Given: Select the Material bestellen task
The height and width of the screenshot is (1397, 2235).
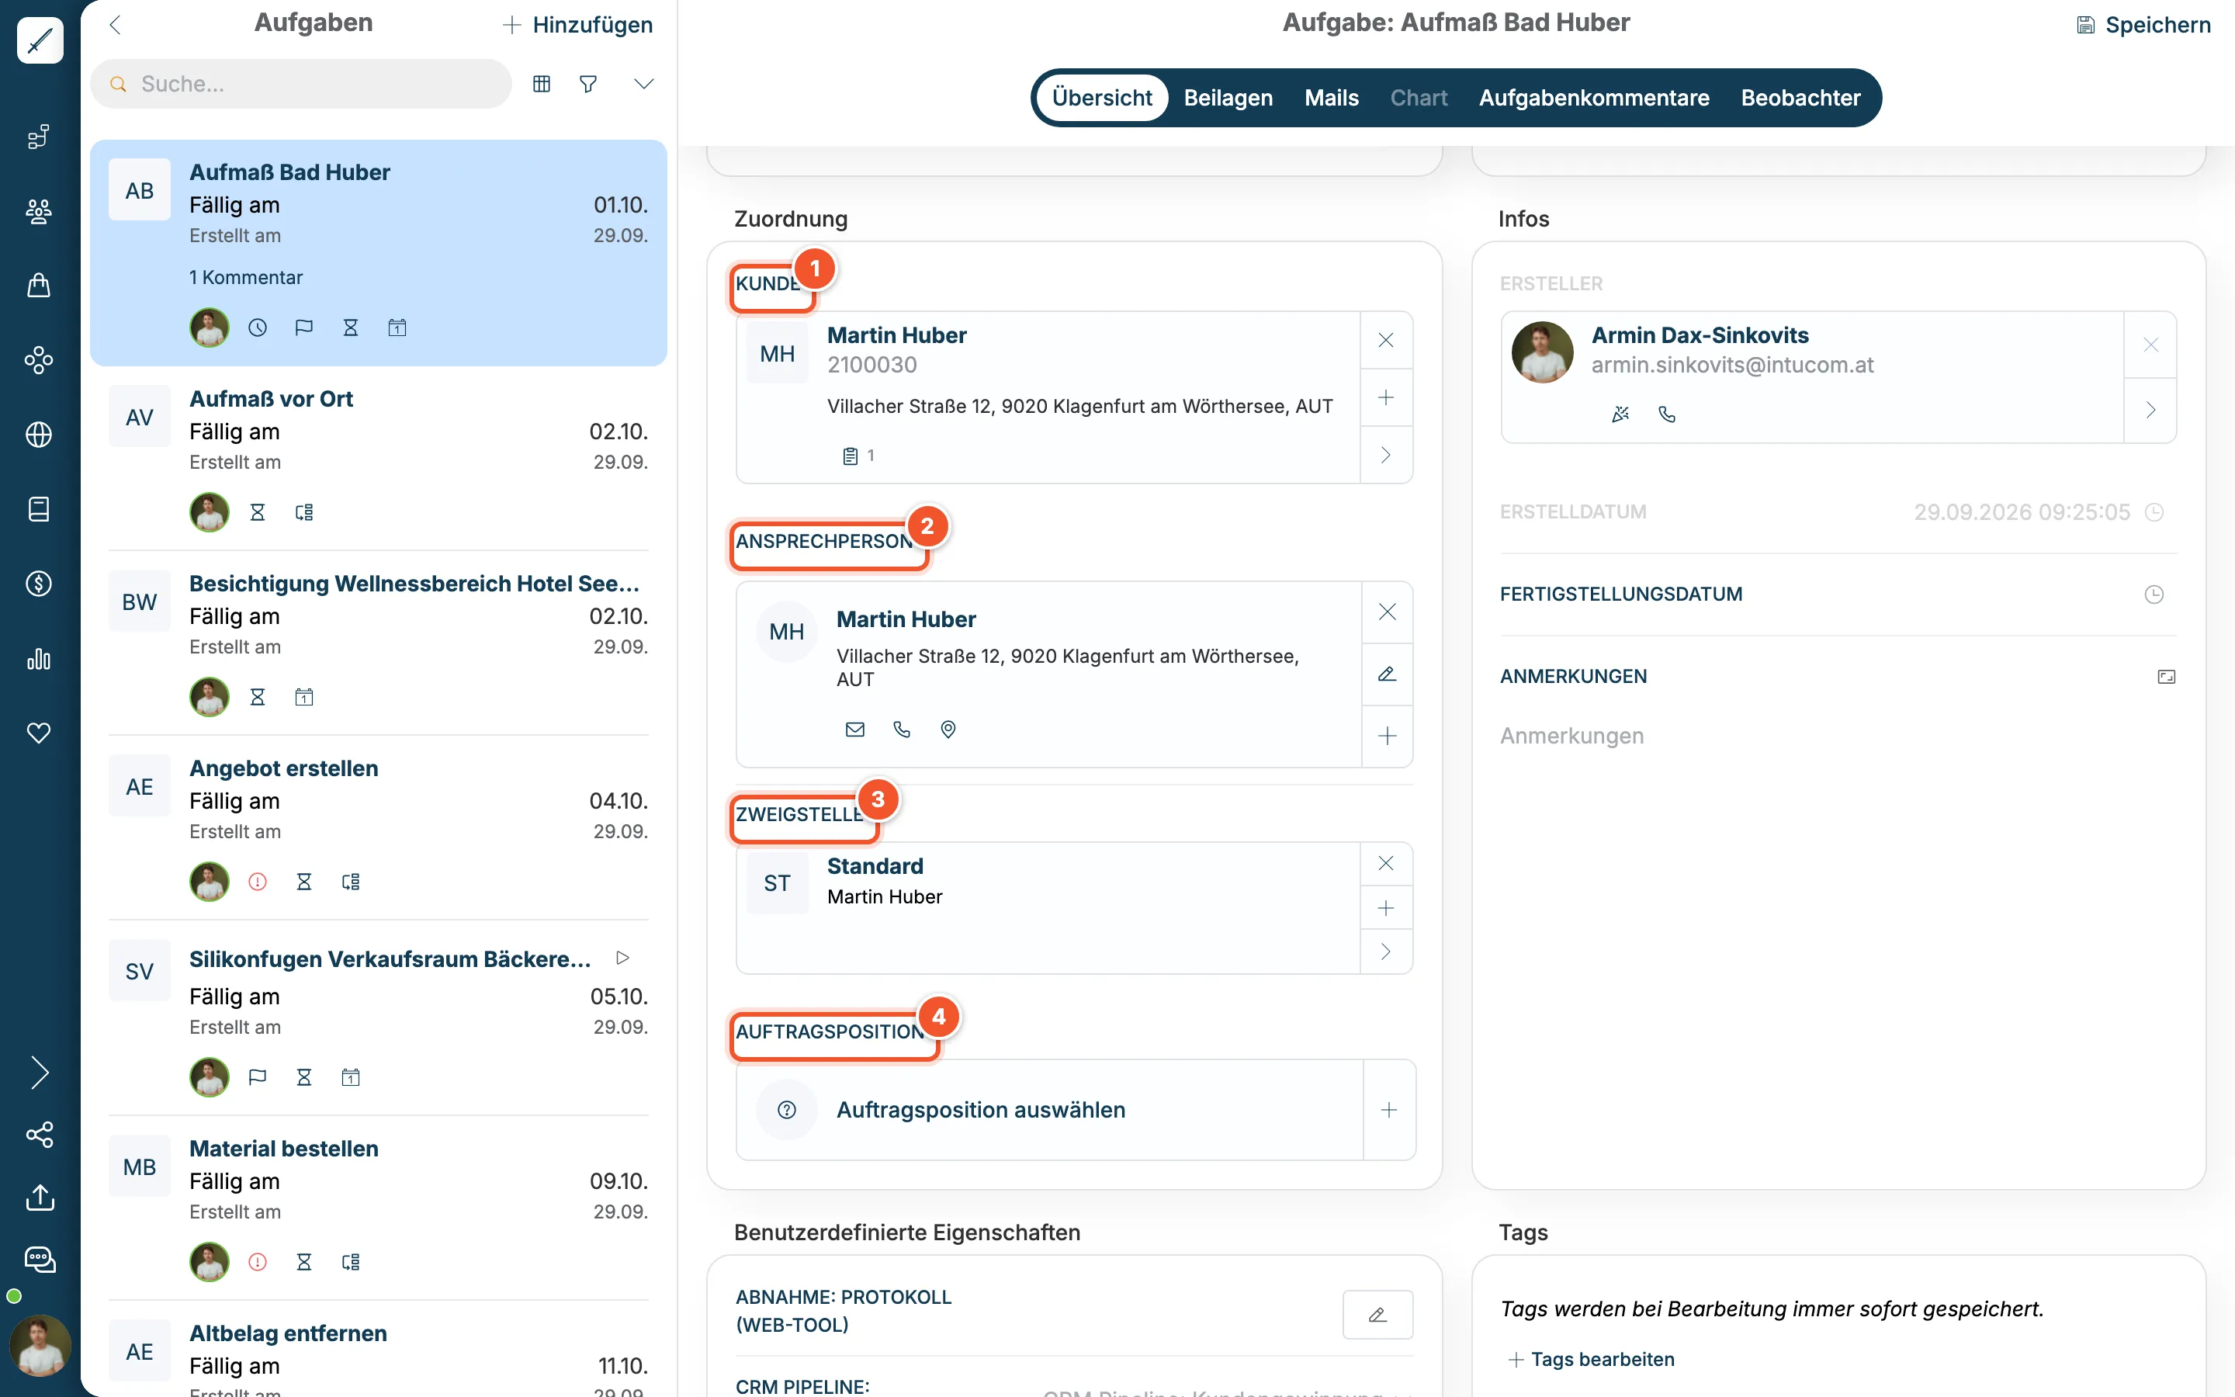Looking at the screenshot, I should (x=379, y=1208).
